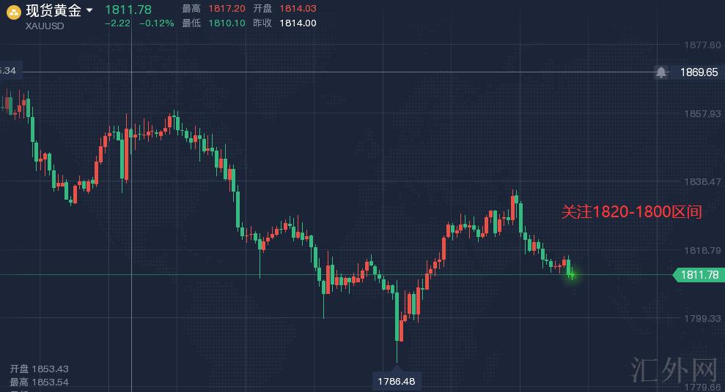Viewport: 725px width, 392px height.
Task: Click the -0.12% change percentage
Action: point(157,23)
